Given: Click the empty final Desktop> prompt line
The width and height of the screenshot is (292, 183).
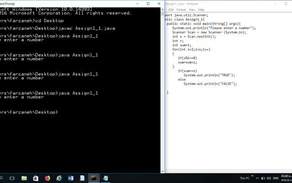Looking at the screenshot, I should [29, 112].
